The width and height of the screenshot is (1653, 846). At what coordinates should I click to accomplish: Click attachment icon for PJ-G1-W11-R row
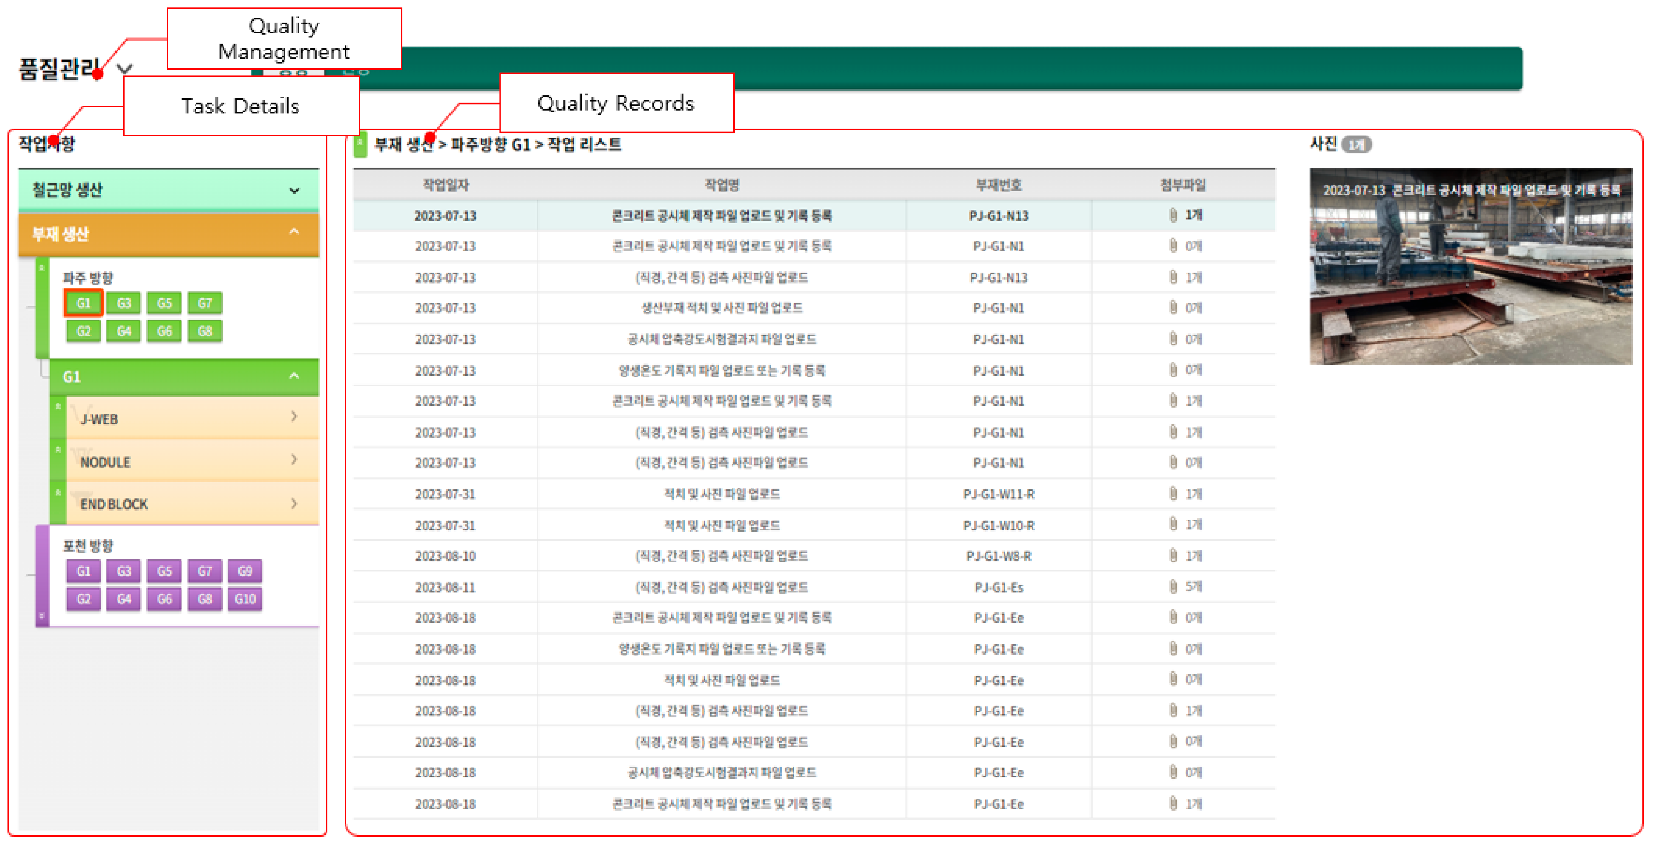click(x=1173, y=493)
